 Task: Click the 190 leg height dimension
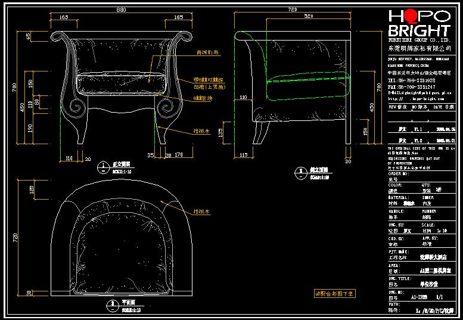point(30,128)
